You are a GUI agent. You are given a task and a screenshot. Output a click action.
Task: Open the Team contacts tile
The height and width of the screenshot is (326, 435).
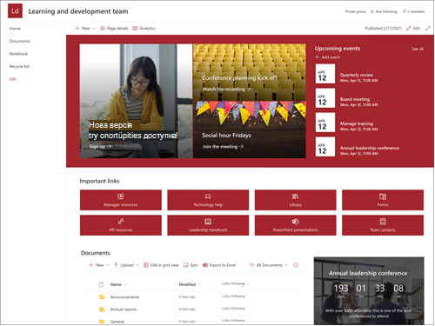point(383,225)
